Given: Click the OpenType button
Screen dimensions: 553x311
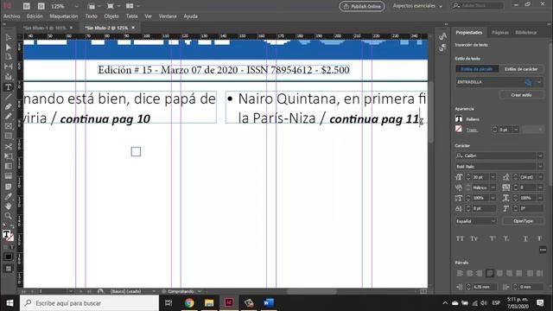Looking at the screenshot, I should (x=523, y=221).
